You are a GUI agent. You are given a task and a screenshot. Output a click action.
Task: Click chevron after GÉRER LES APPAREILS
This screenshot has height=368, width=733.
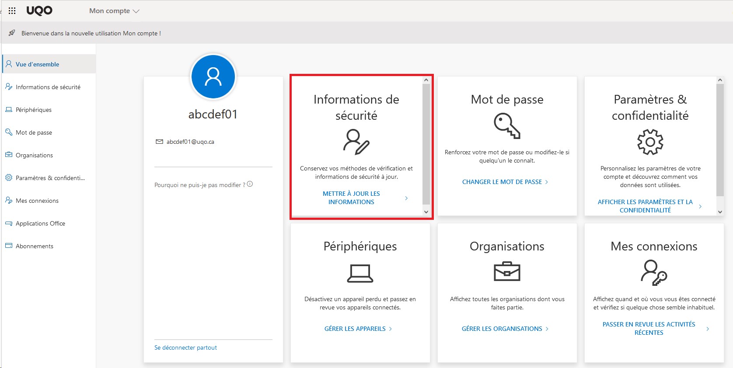tap(391, 329)
